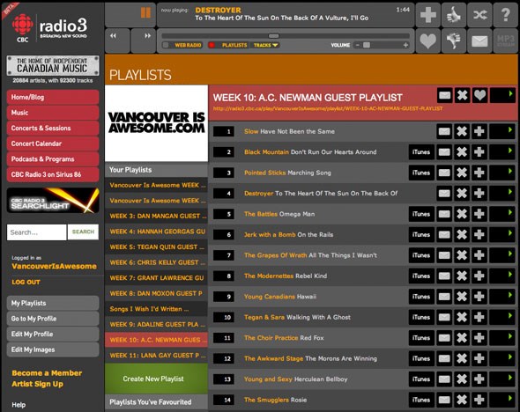Remove the Destroyer track in row 4

tap(462, 193)
